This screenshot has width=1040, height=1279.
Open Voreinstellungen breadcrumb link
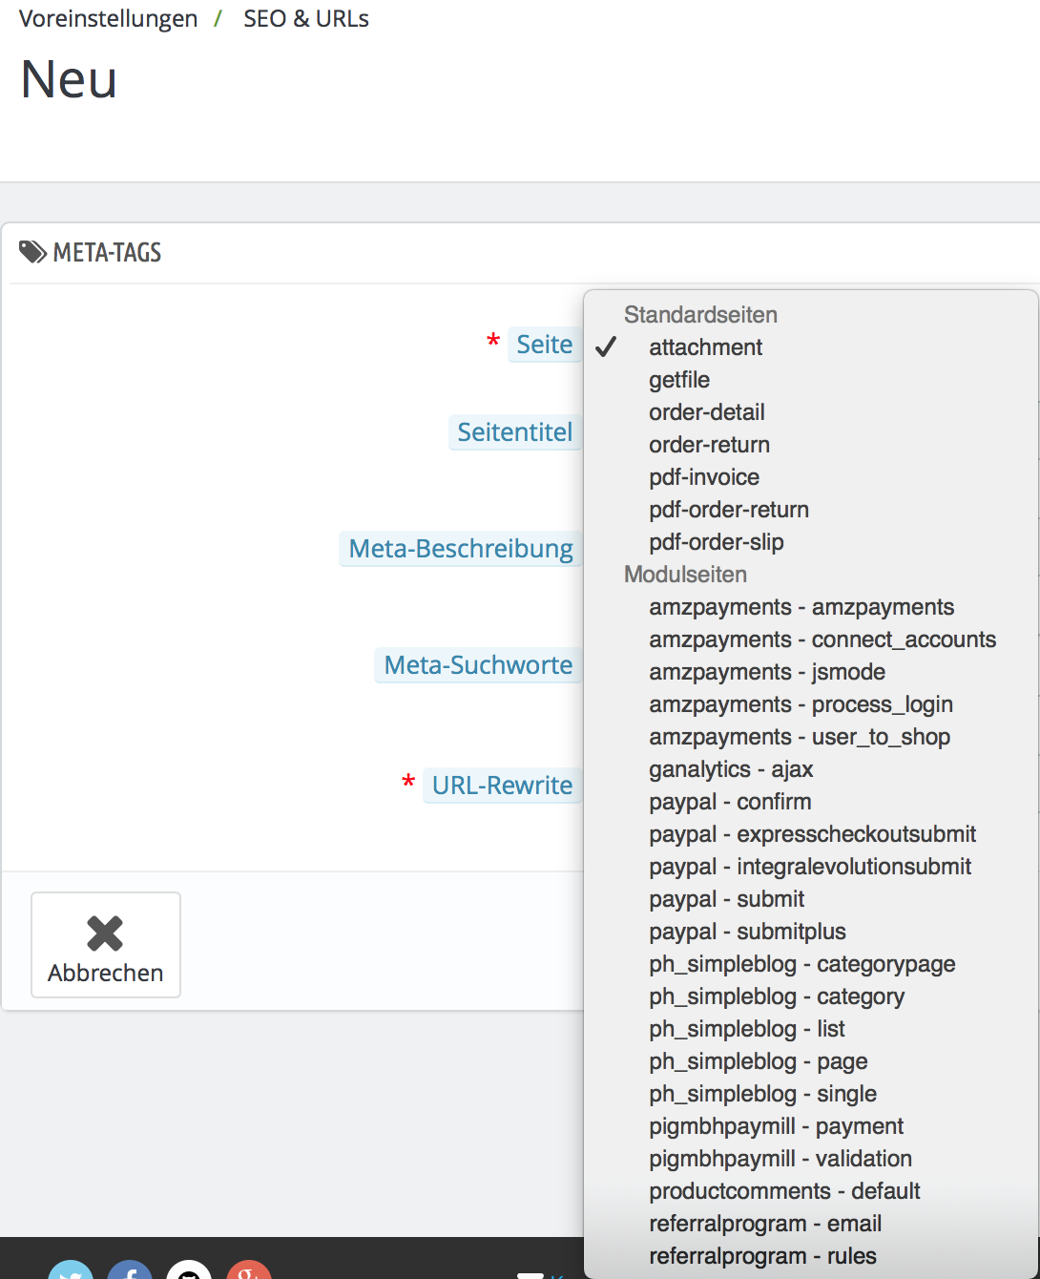[108, 19]
